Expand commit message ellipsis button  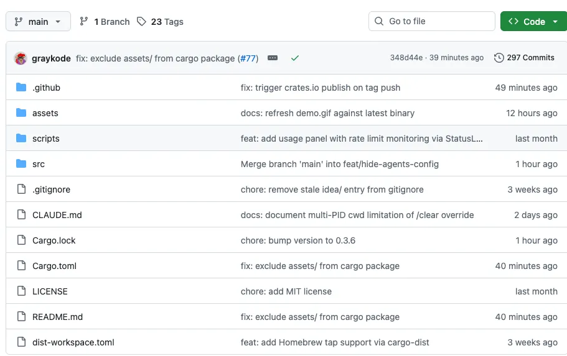click(273, 58)
